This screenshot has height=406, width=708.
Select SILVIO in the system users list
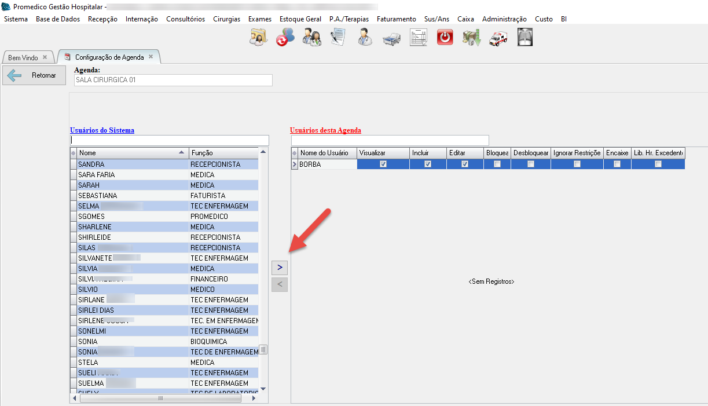tap(89, 290)
